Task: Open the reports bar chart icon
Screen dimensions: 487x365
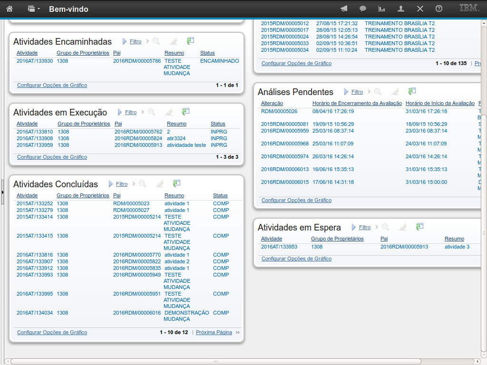Action: 381,9
